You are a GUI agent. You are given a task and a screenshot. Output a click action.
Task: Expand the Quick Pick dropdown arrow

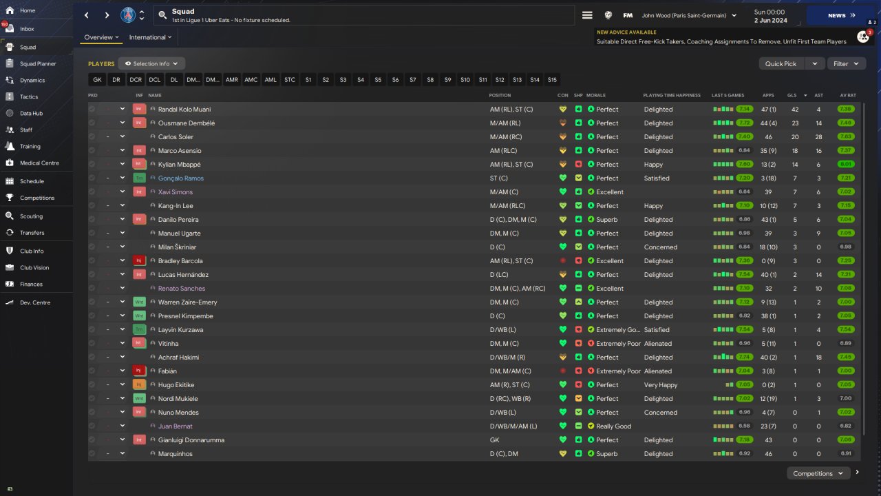pos(814,63)
